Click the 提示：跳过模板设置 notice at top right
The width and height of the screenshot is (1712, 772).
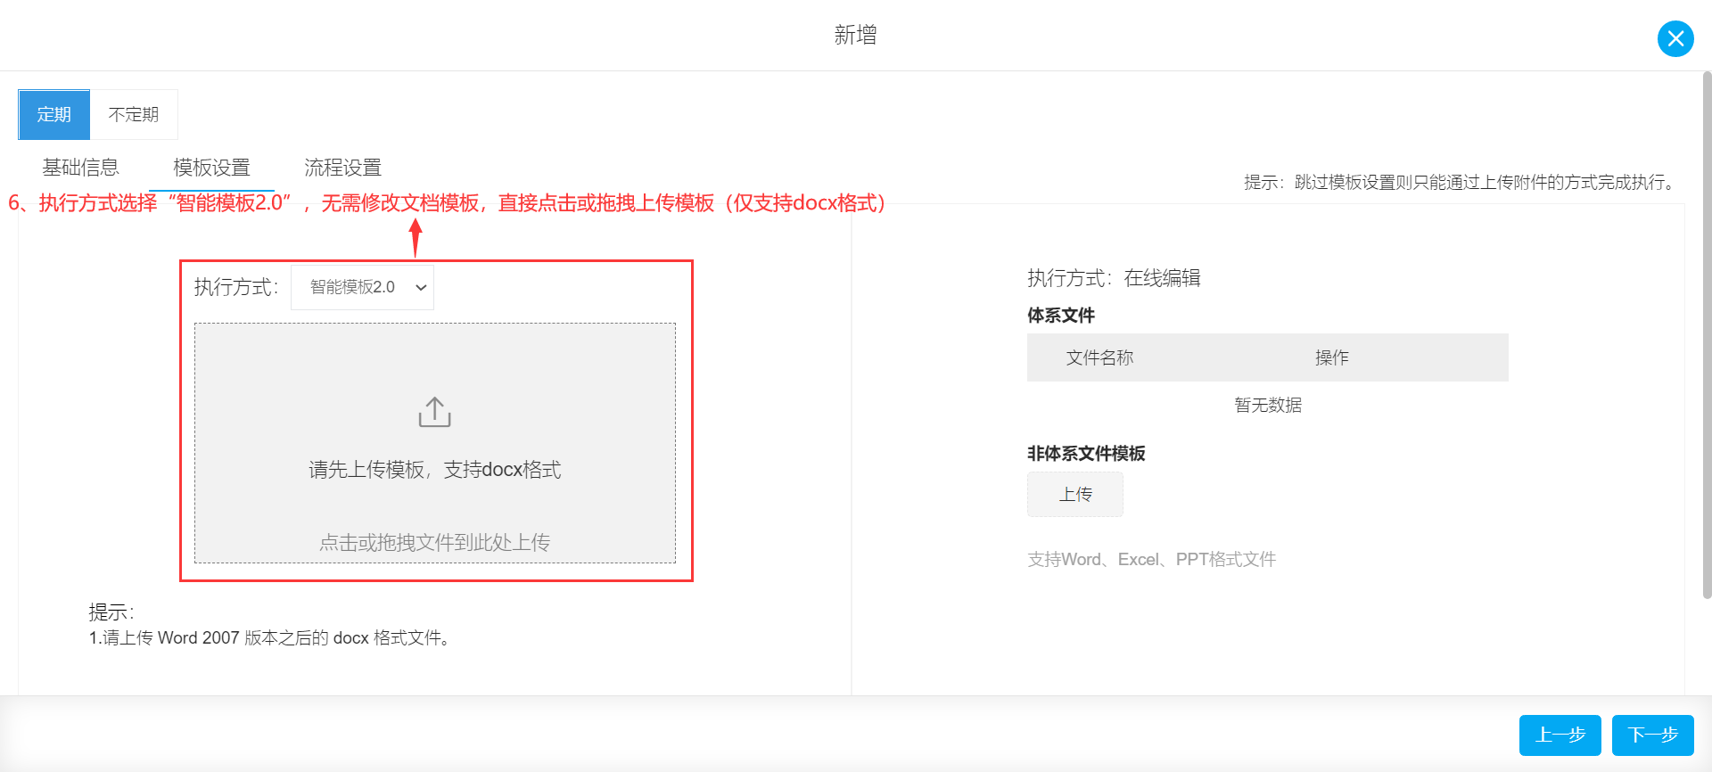tap(1462, 183)
